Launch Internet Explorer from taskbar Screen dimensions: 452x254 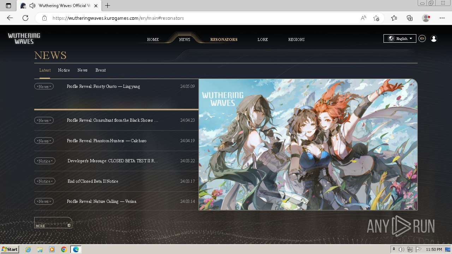point(28,249)
